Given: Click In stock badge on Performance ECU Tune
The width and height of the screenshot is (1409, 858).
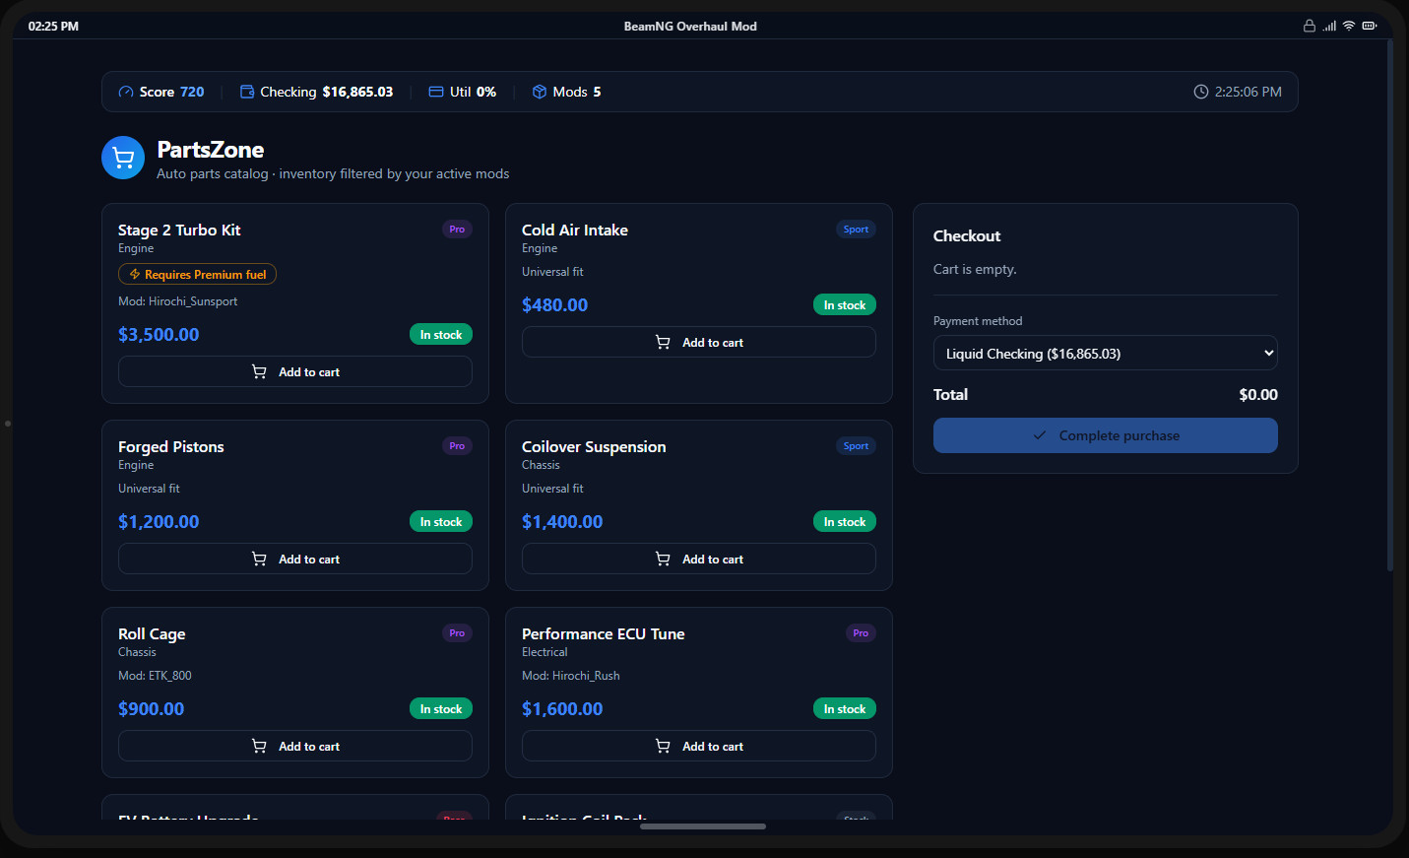Looking at the screenshot, I should [845, 708].
